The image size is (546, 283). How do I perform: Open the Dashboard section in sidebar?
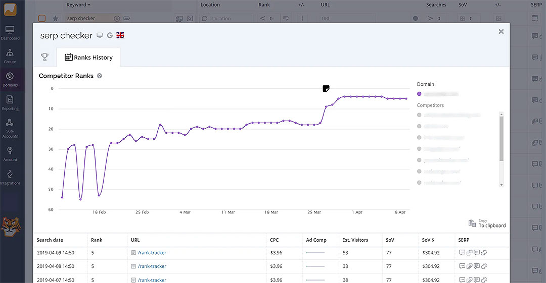click(x=10, y=32)
